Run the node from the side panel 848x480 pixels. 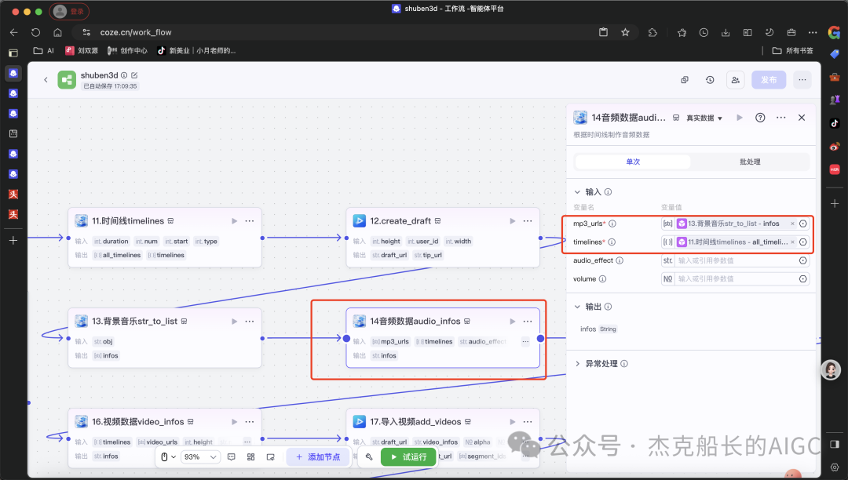[740, 117]
